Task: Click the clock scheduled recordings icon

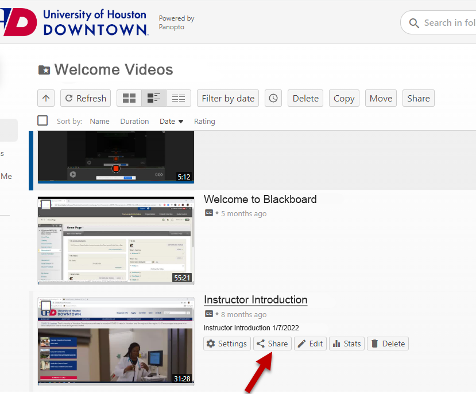Action: click(273, 98)
